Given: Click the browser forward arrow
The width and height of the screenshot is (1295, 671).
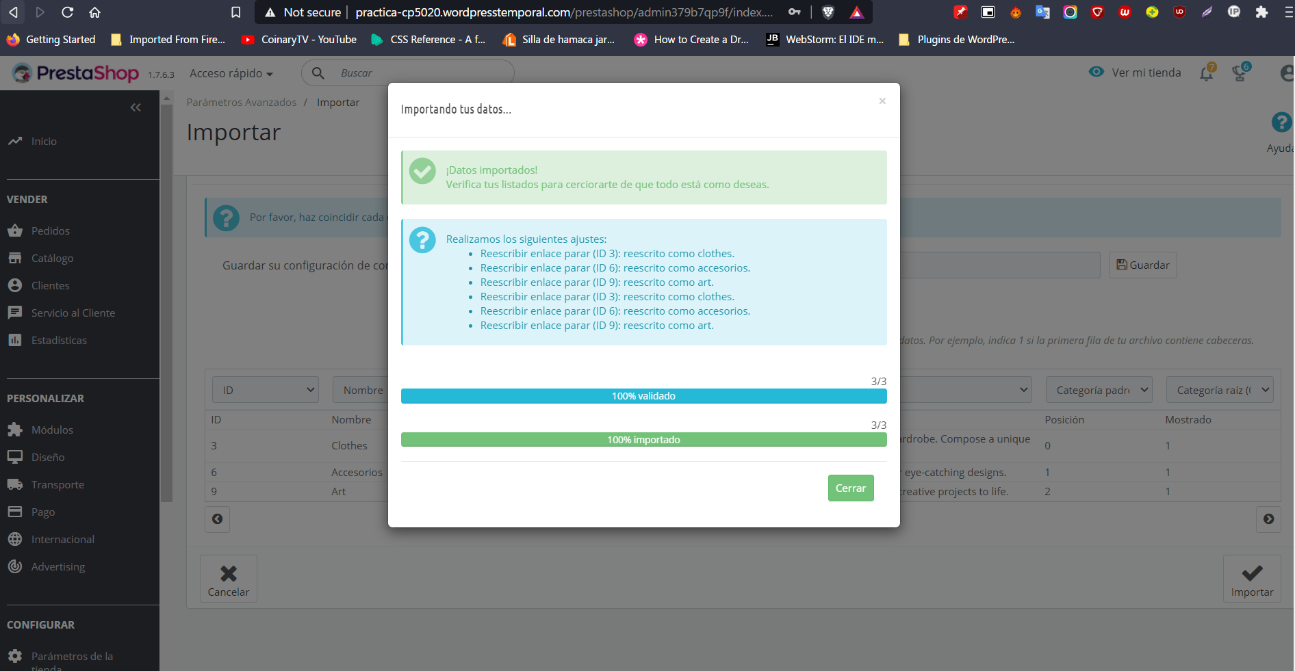Looking at the screenshot, I should 40,12.
